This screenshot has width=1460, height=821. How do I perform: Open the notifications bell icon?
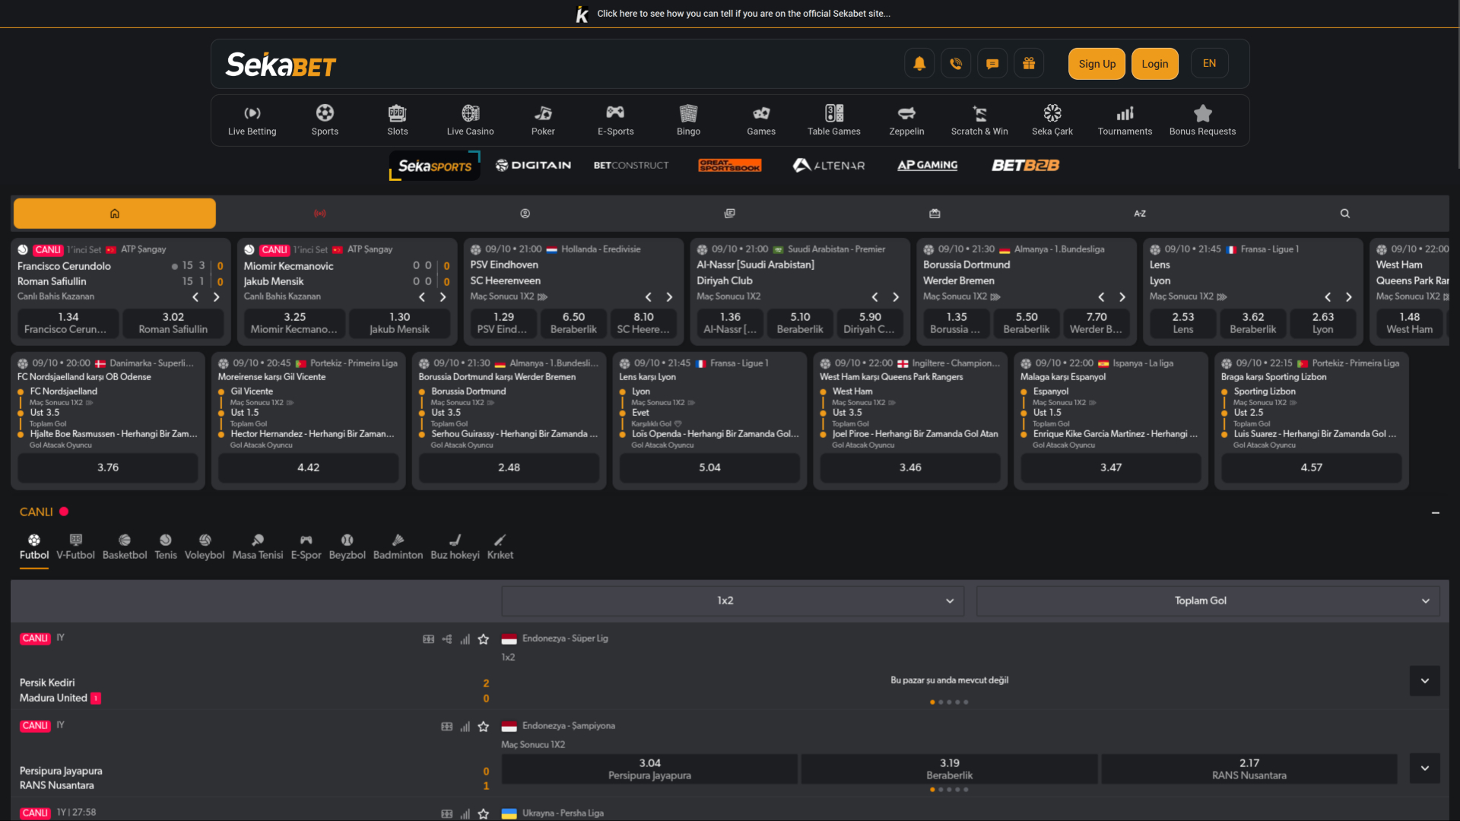[919, 64]
